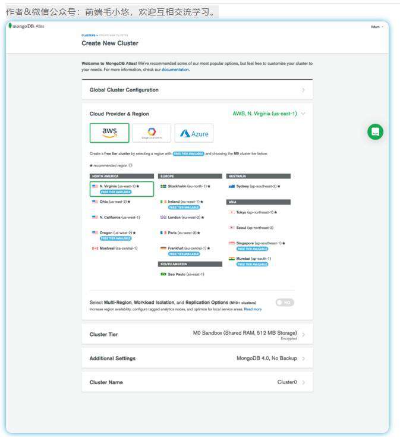Select the Google Cloud Platform tile
Image resolution: width=400 pixels, height=437 pixels.
(152, 133)
